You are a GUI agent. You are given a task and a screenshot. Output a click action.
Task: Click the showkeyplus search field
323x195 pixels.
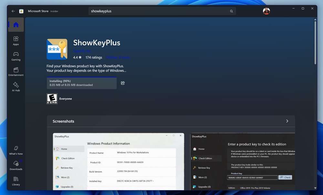162,11
